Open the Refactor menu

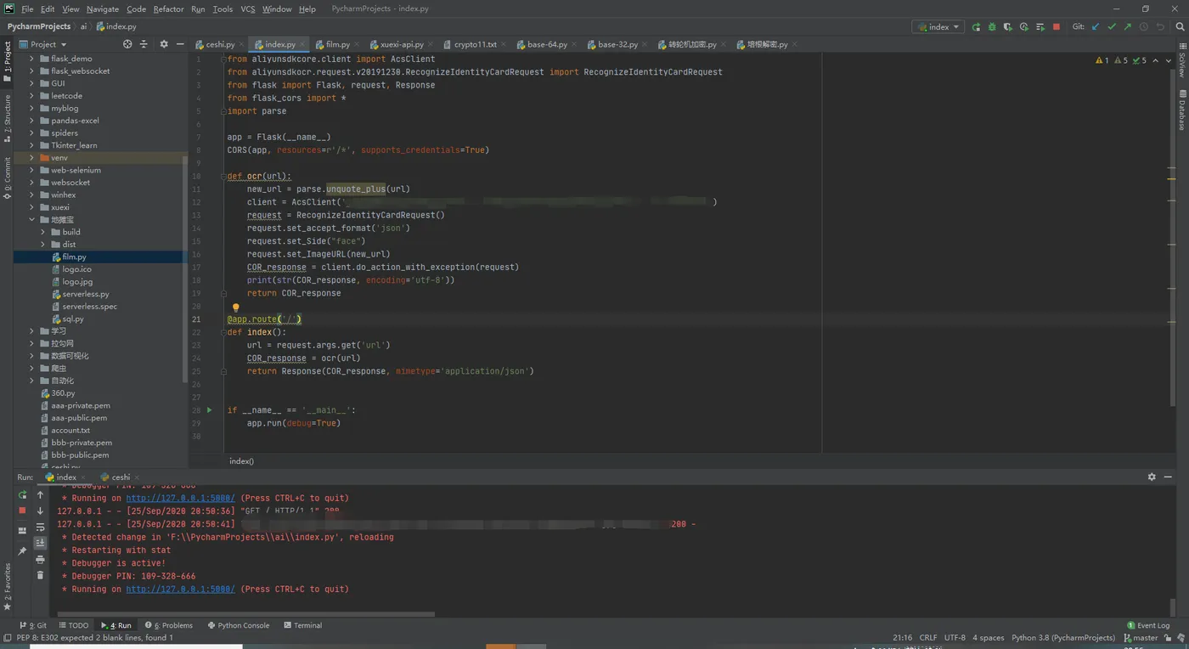point(168,9)
